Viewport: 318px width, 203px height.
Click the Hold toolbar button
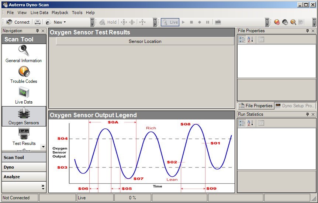[108, 22]
